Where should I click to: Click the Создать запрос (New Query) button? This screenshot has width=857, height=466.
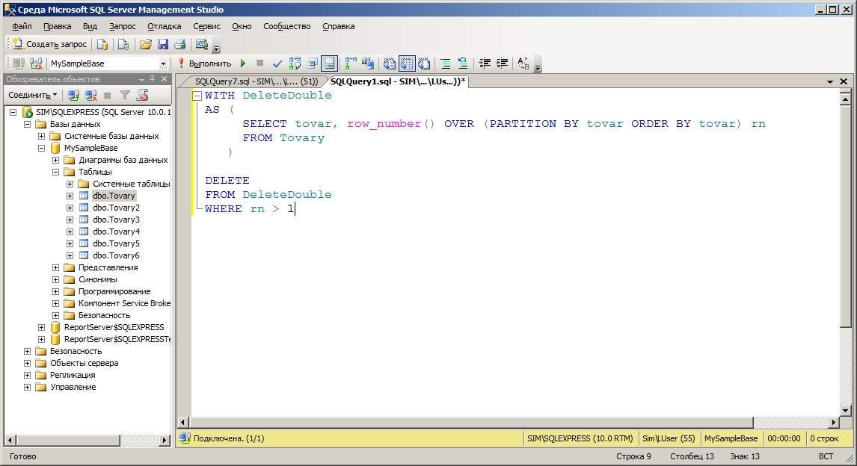pos(50,44)
